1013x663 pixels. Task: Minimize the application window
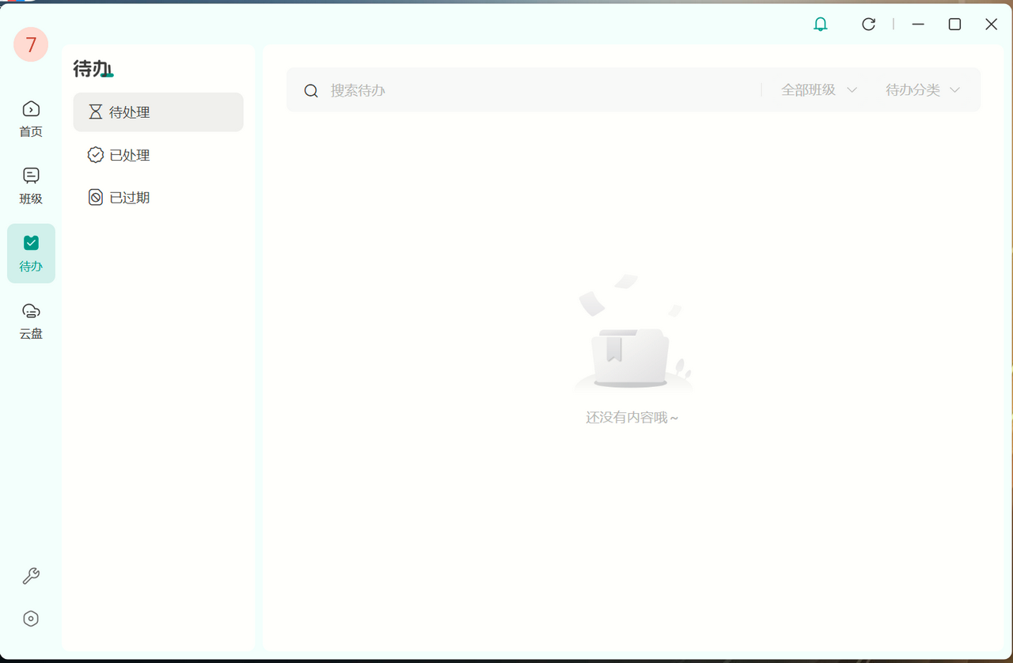[x=918, y=25]
